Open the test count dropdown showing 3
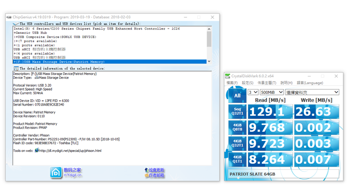The width and height of the screenshot is (349, 196). [253, 92]
